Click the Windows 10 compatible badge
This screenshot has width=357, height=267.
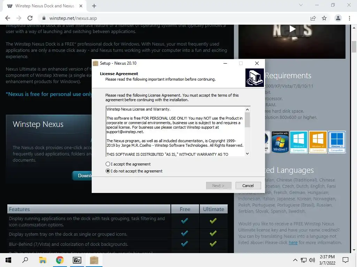pyautogui.click(x=318, y=142)
